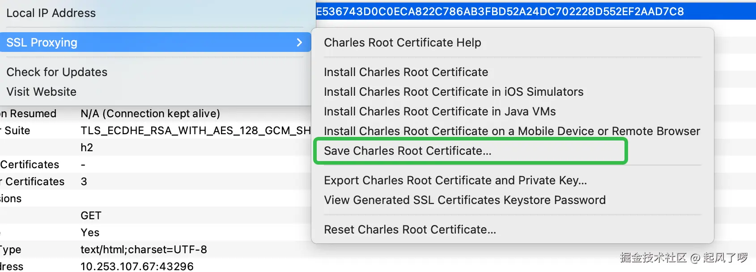756x272 pixels.
Task: Expand the SSL Proxying submenu arrow
Action: (x=299, y=42)
